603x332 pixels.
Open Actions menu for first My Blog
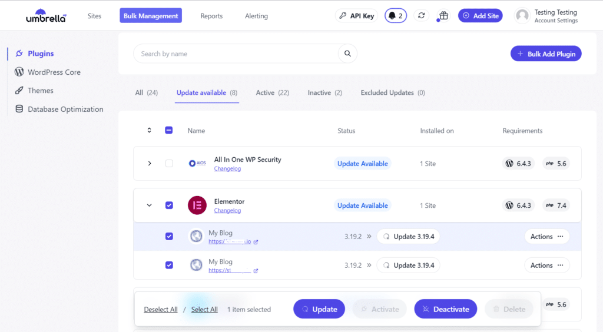coord(547,236)
